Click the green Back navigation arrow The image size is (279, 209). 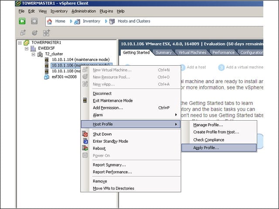[22, 21]
